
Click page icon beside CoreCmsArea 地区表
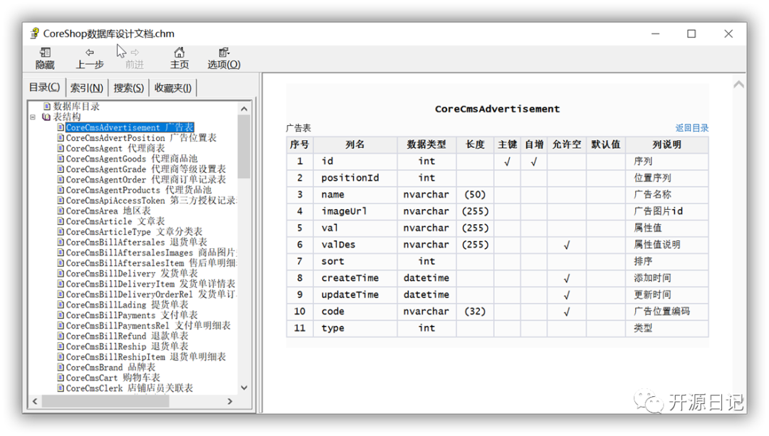pos(61,211)
